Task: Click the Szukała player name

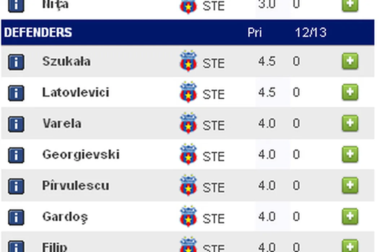Action: (66, 61)
